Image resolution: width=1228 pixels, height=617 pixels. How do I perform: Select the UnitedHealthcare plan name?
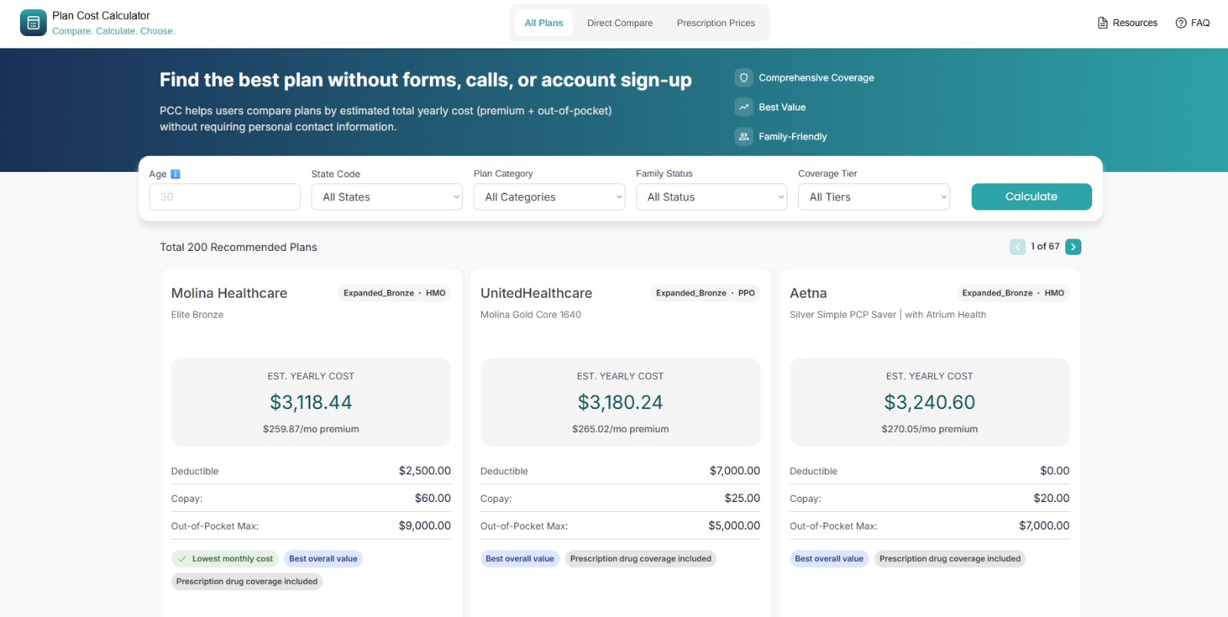coord(536,293)
